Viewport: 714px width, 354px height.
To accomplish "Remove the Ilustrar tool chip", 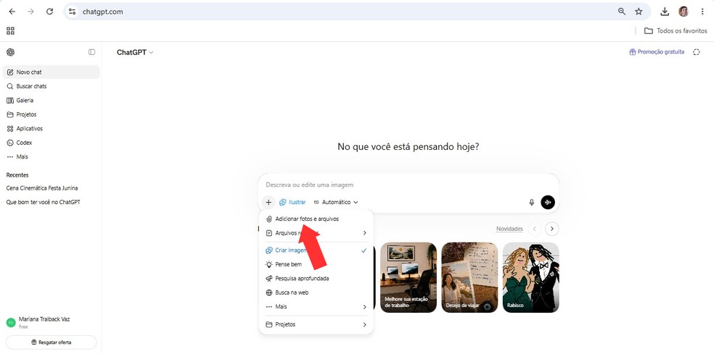I will [292, 202].
